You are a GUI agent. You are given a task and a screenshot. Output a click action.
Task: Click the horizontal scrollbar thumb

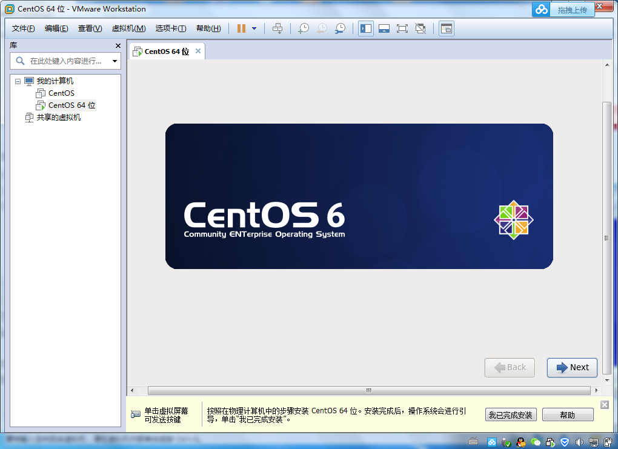[369, 390]
